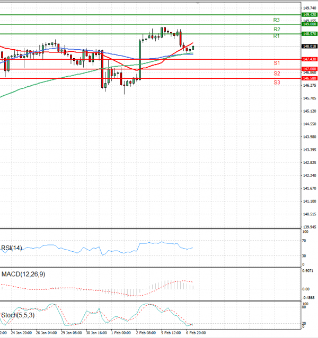Click the 26 Jan 04:00 time label

click(x=46, y=333)
